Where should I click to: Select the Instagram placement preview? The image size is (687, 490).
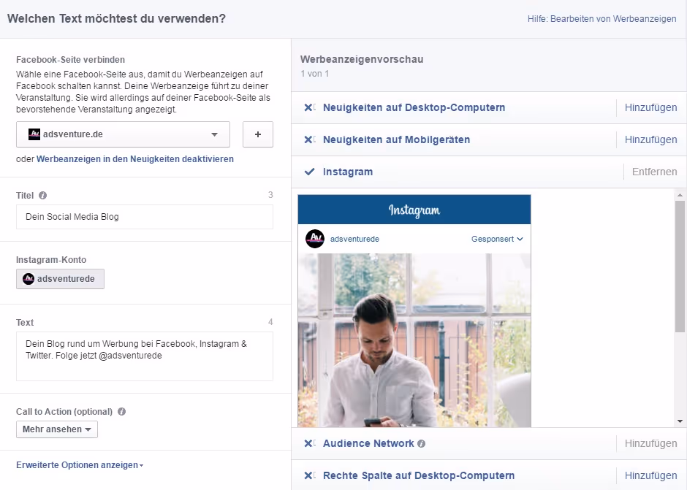(348, 172)
